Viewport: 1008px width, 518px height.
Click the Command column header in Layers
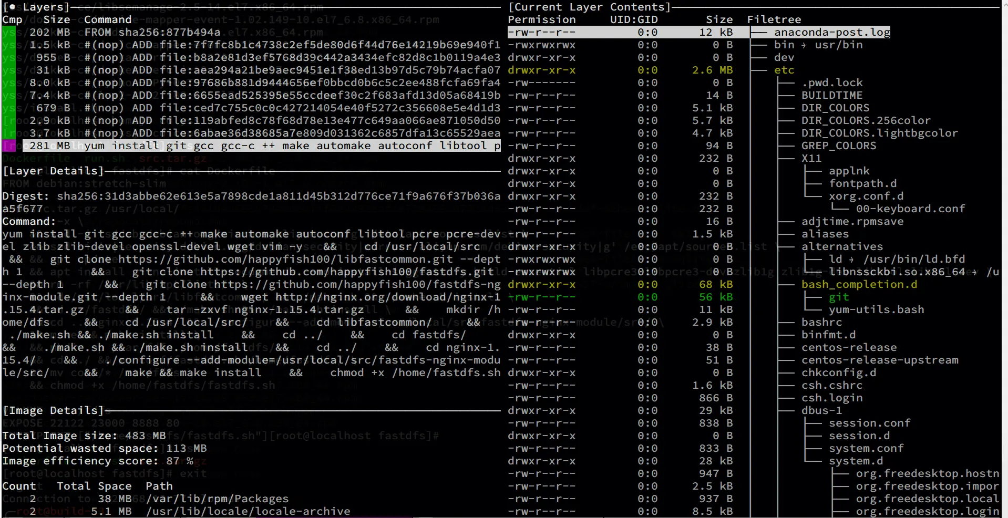point(108,19)
